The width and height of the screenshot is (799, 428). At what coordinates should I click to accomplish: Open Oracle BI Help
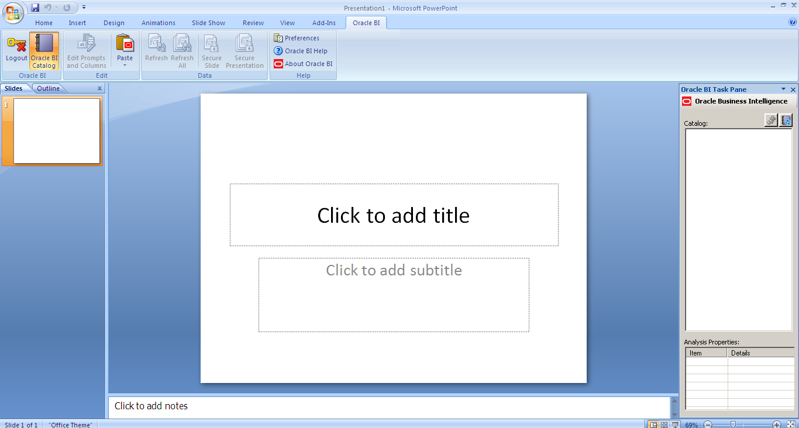tap(301, 51)
